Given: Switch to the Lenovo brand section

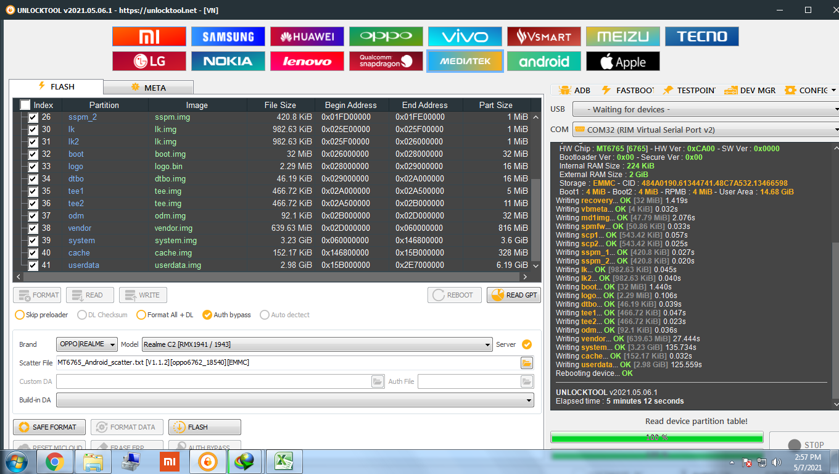Looking at the screenshot, I should [307, 61].
